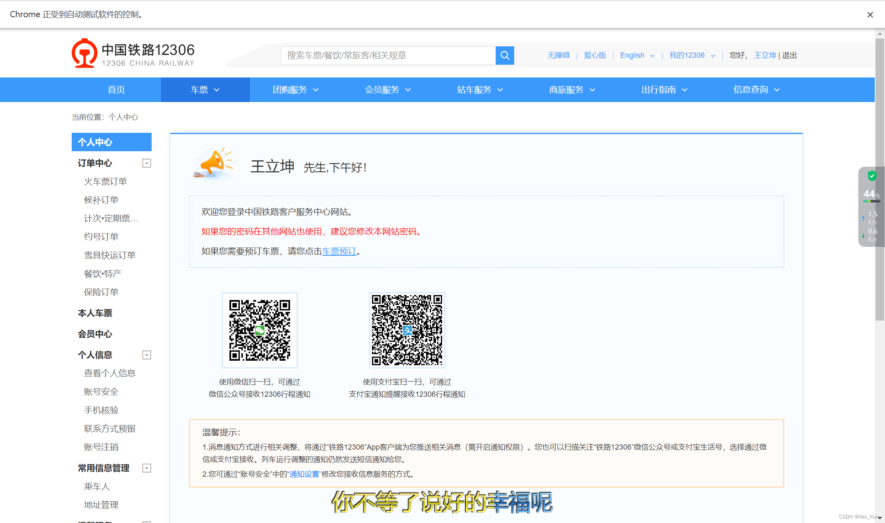The image size is (885, 523).
Task: Open the 会员服务 navigation menu
Action: coord(387,90)
